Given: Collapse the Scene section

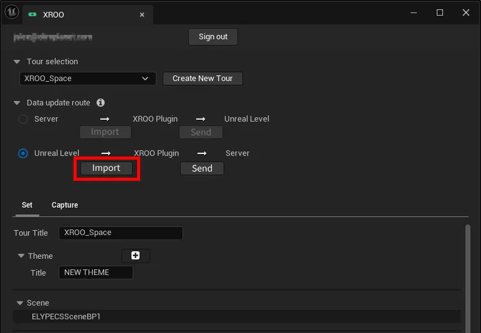Looking at the screenshot, I should [20, 303].
